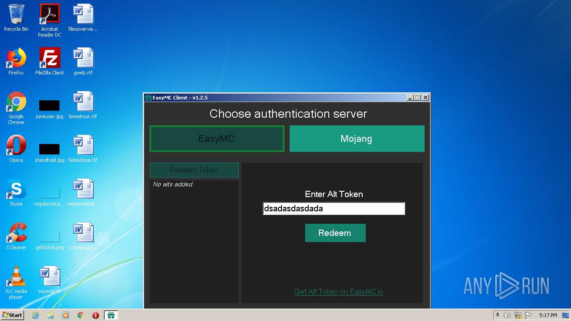Select gmttotal.png image file
Screen dimensions: 571x321
50,239
